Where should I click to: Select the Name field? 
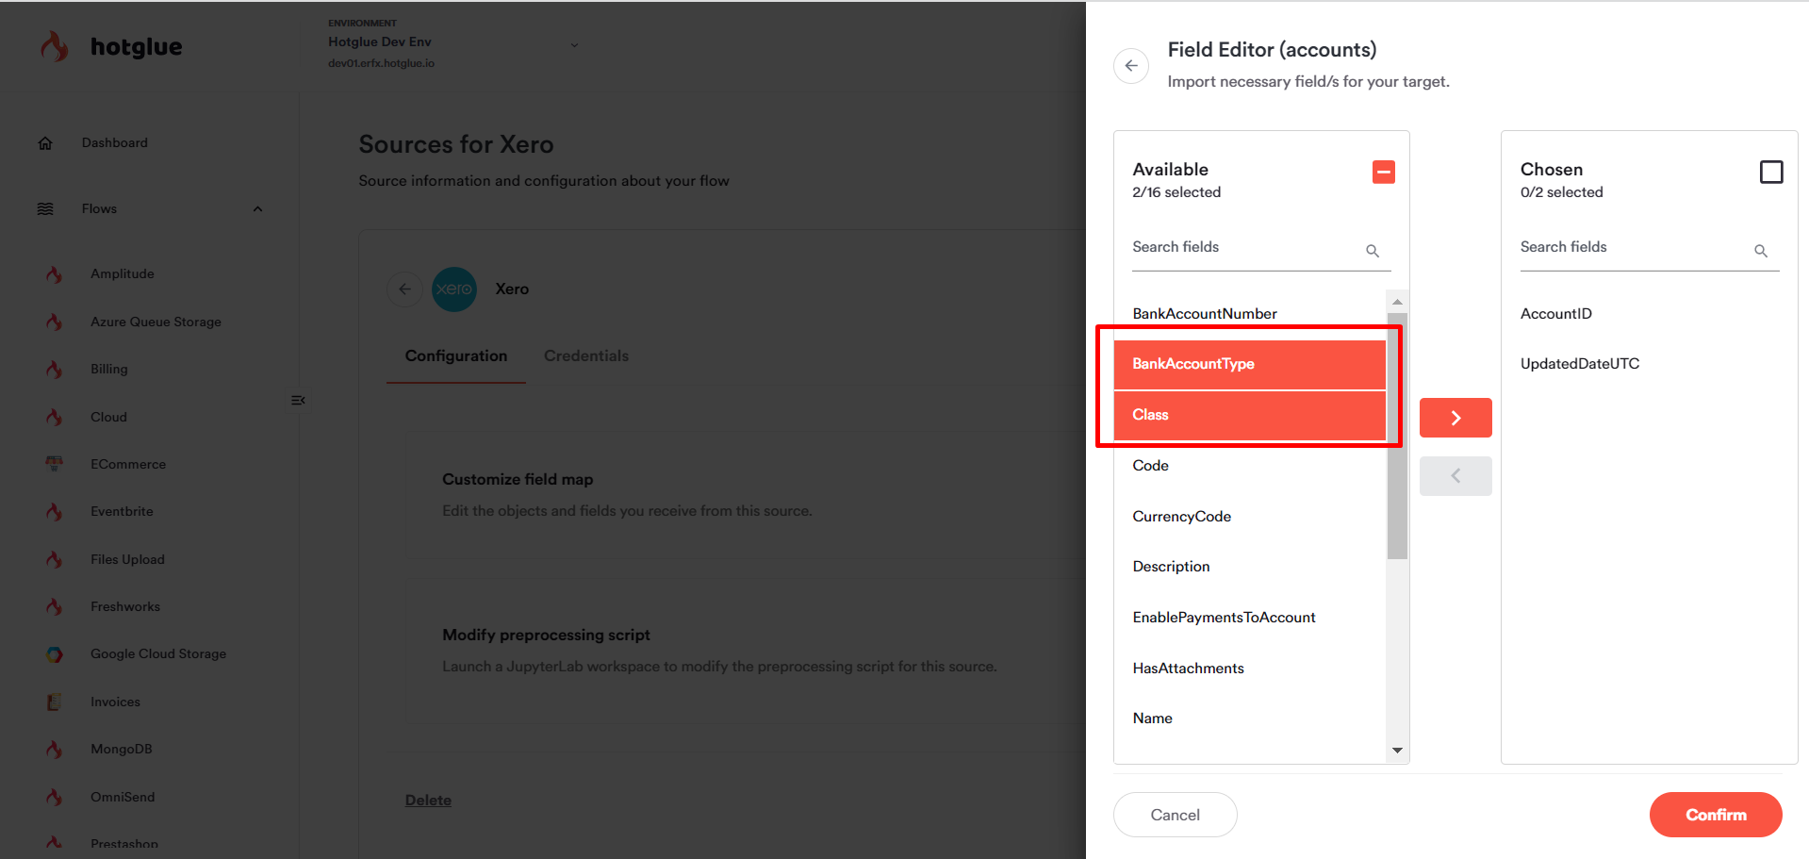pos(1250,719)
